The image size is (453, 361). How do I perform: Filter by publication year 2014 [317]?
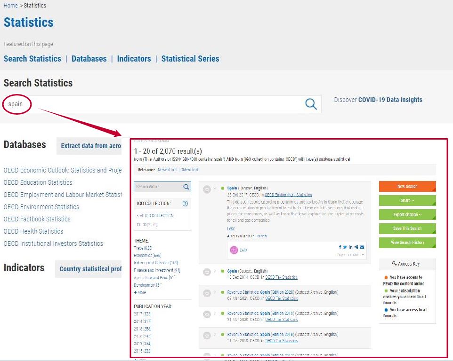point(142,321)
